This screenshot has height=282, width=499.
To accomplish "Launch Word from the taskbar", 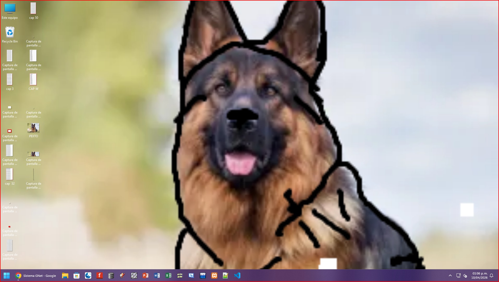I will (157, 275).
